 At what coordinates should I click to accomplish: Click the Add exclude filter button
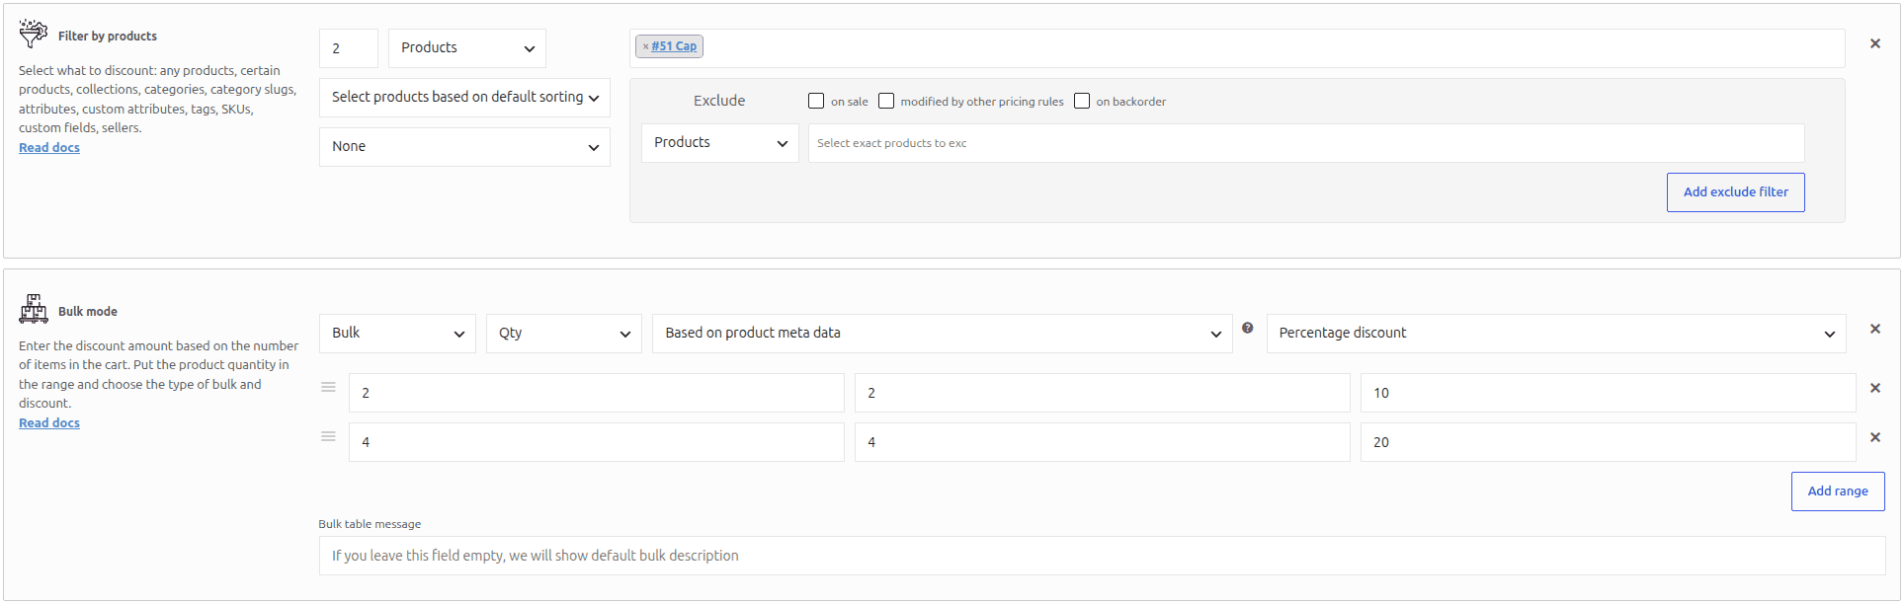tap(1735, 192)
